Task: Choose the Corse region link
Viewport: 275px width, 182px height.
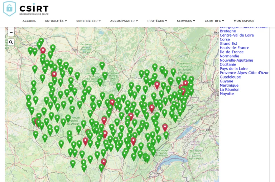Action: [225, 39]
